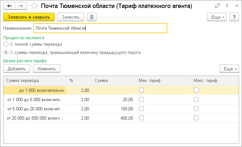Select 'С суммы перевода, превышающей величину' radio option
242x147 pixels.
(6, 52)
